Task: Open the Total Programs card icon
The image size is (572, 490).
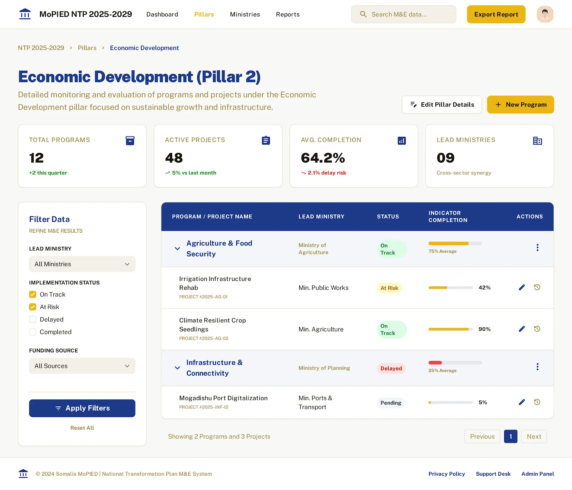Action: click(130, 140)
